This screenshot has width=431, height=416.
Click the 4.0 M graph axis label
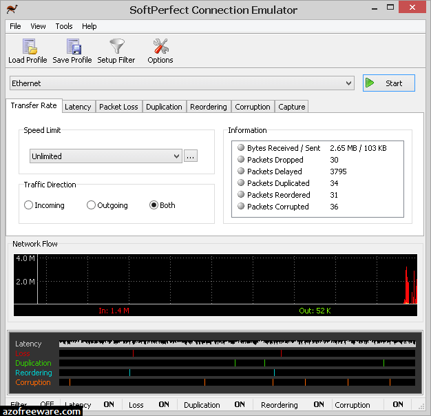click(25, 258)
